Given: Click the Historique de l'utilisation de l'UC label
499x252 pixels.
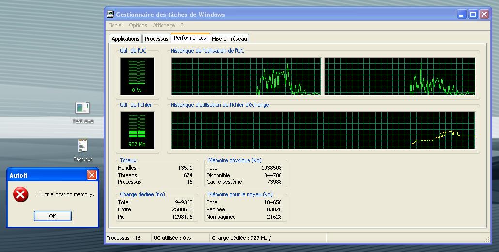Looking at the screenshot, I should click(207, 51).
